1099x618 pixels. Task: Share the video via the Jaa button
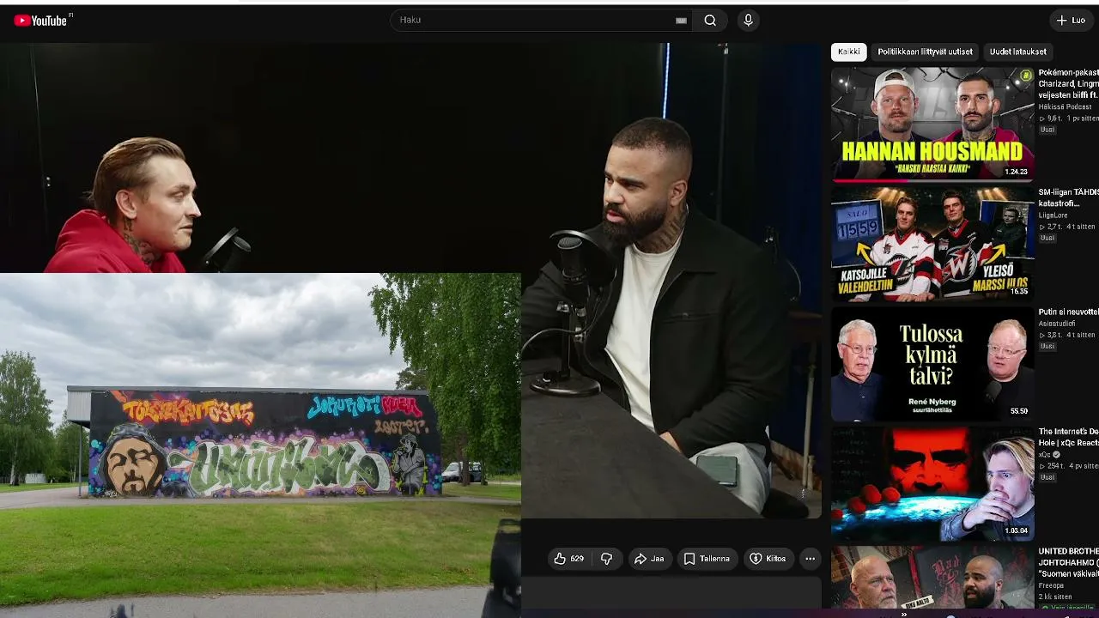point(649,559)
